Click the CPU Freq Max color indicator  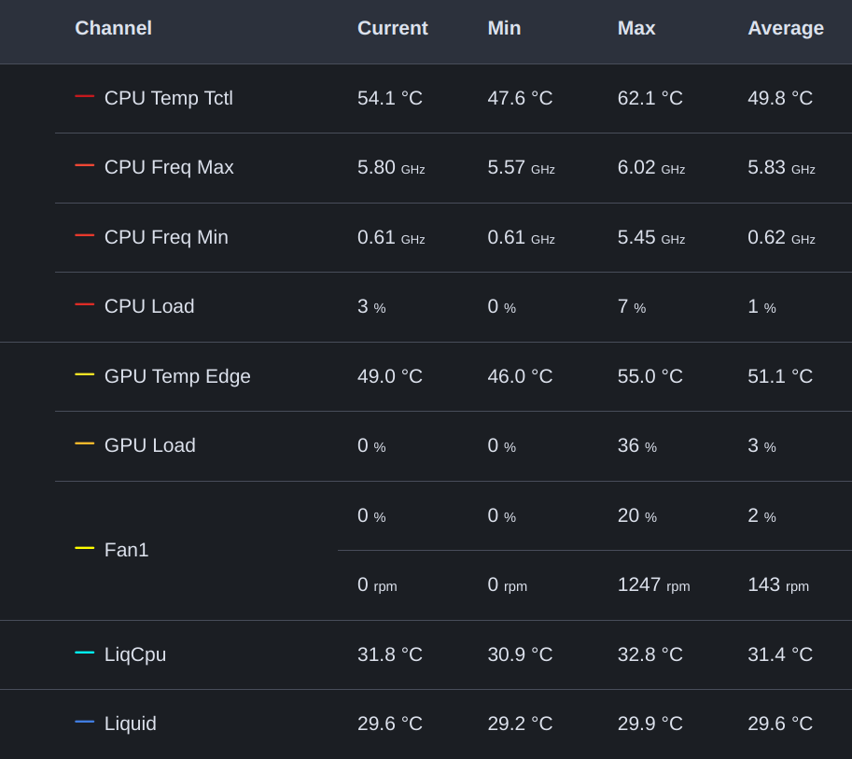[x=84, y=165]
